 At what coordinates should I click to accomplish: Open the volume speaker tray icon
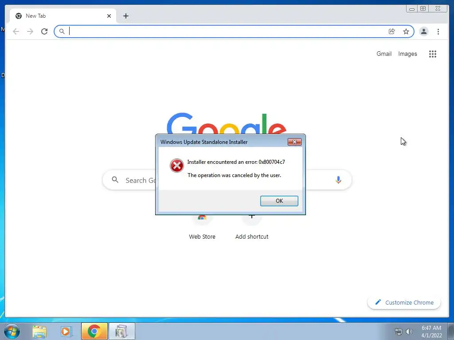tap(409, 332)
